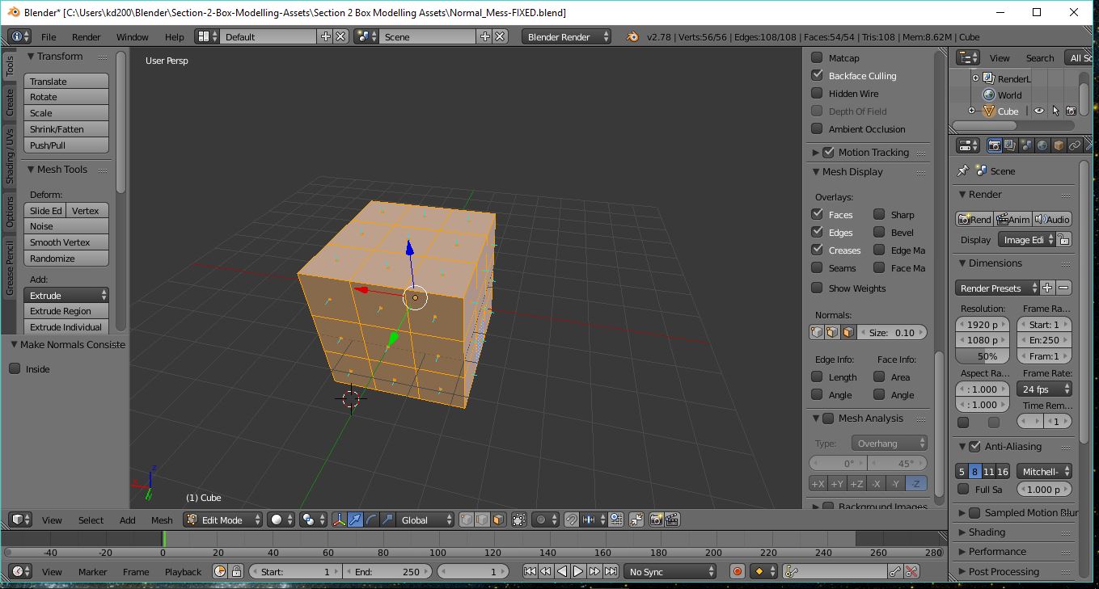Open the Edit Mode dropdown
The width and height of the screenshot is (1099, 589).
point(222,520)
